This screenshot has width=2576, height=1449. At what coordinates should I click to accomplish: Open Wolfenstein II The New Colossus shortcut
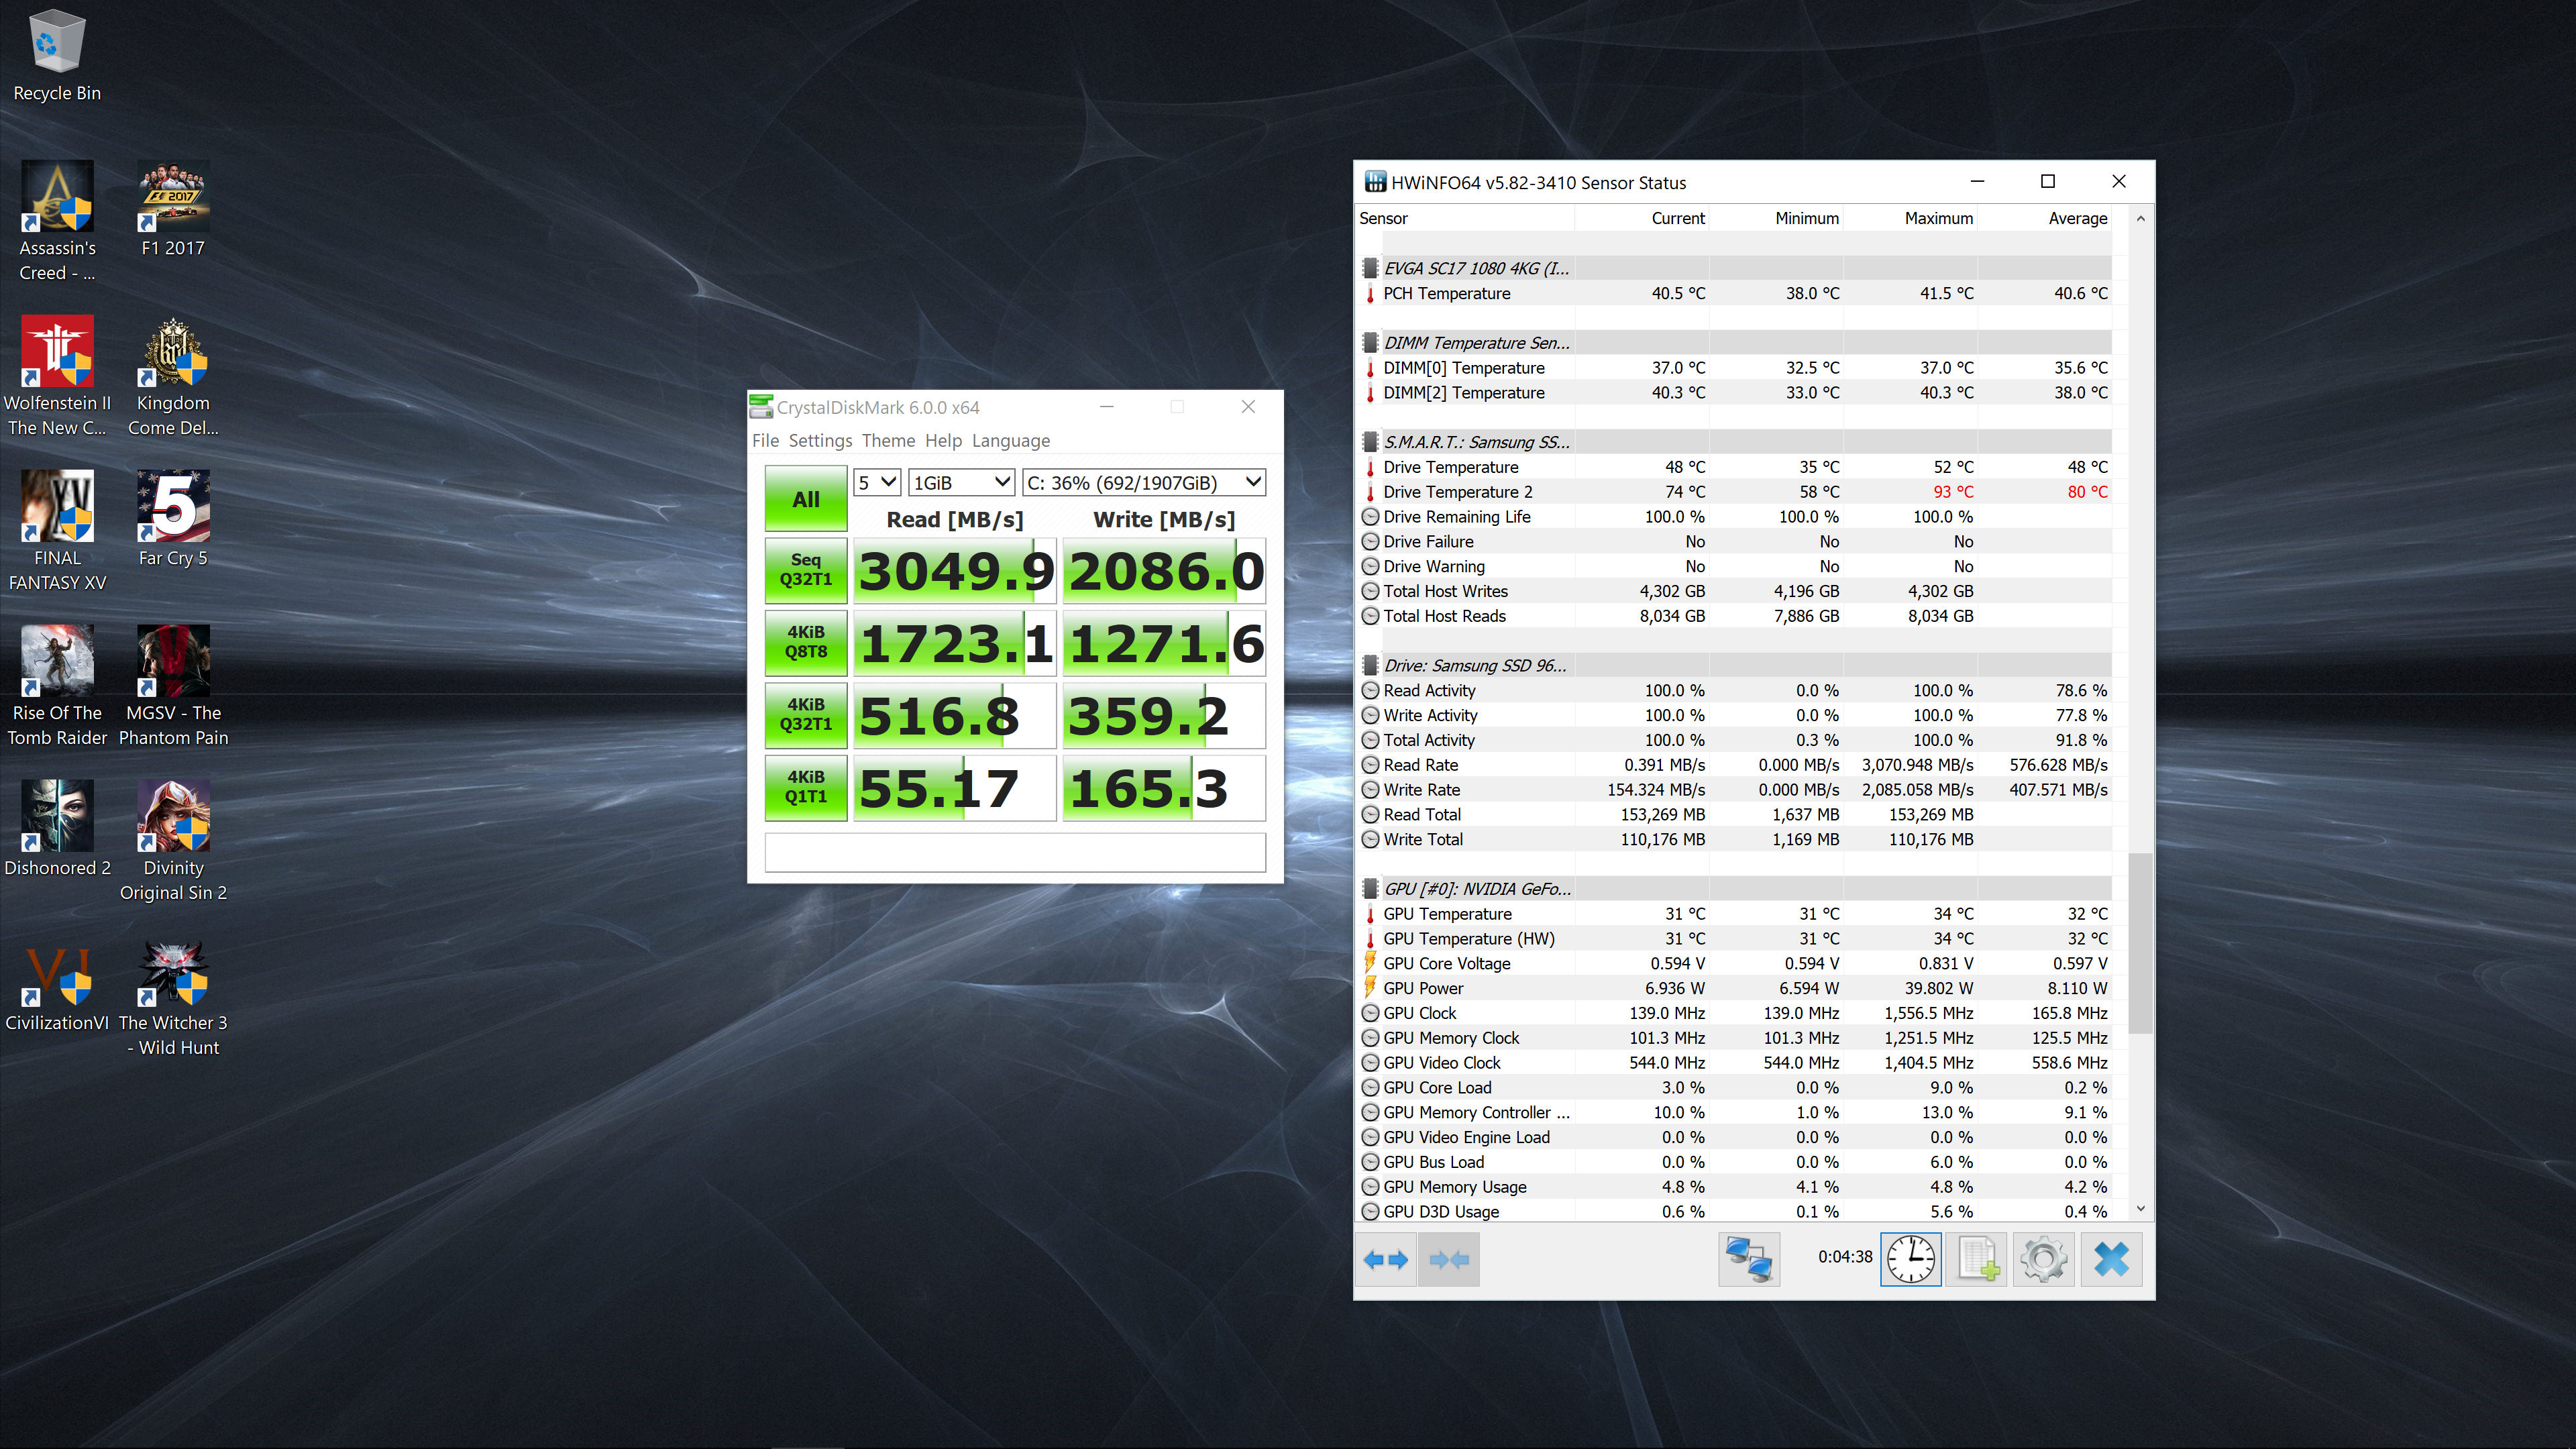tap(57, 376)
